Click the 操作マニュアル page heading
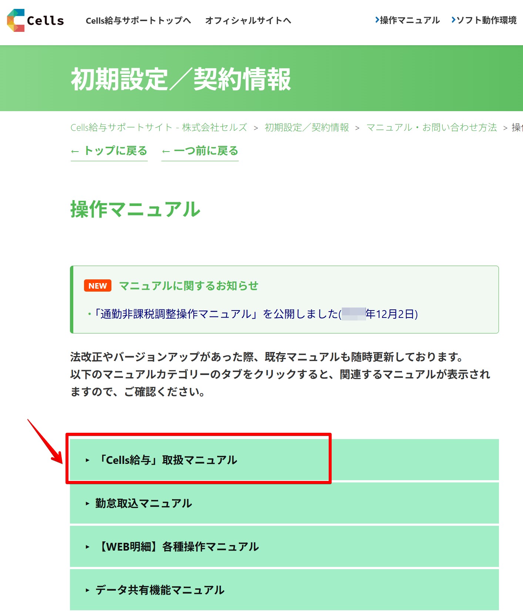Viewport: 523px width, 611px height. tap(135, 209)
